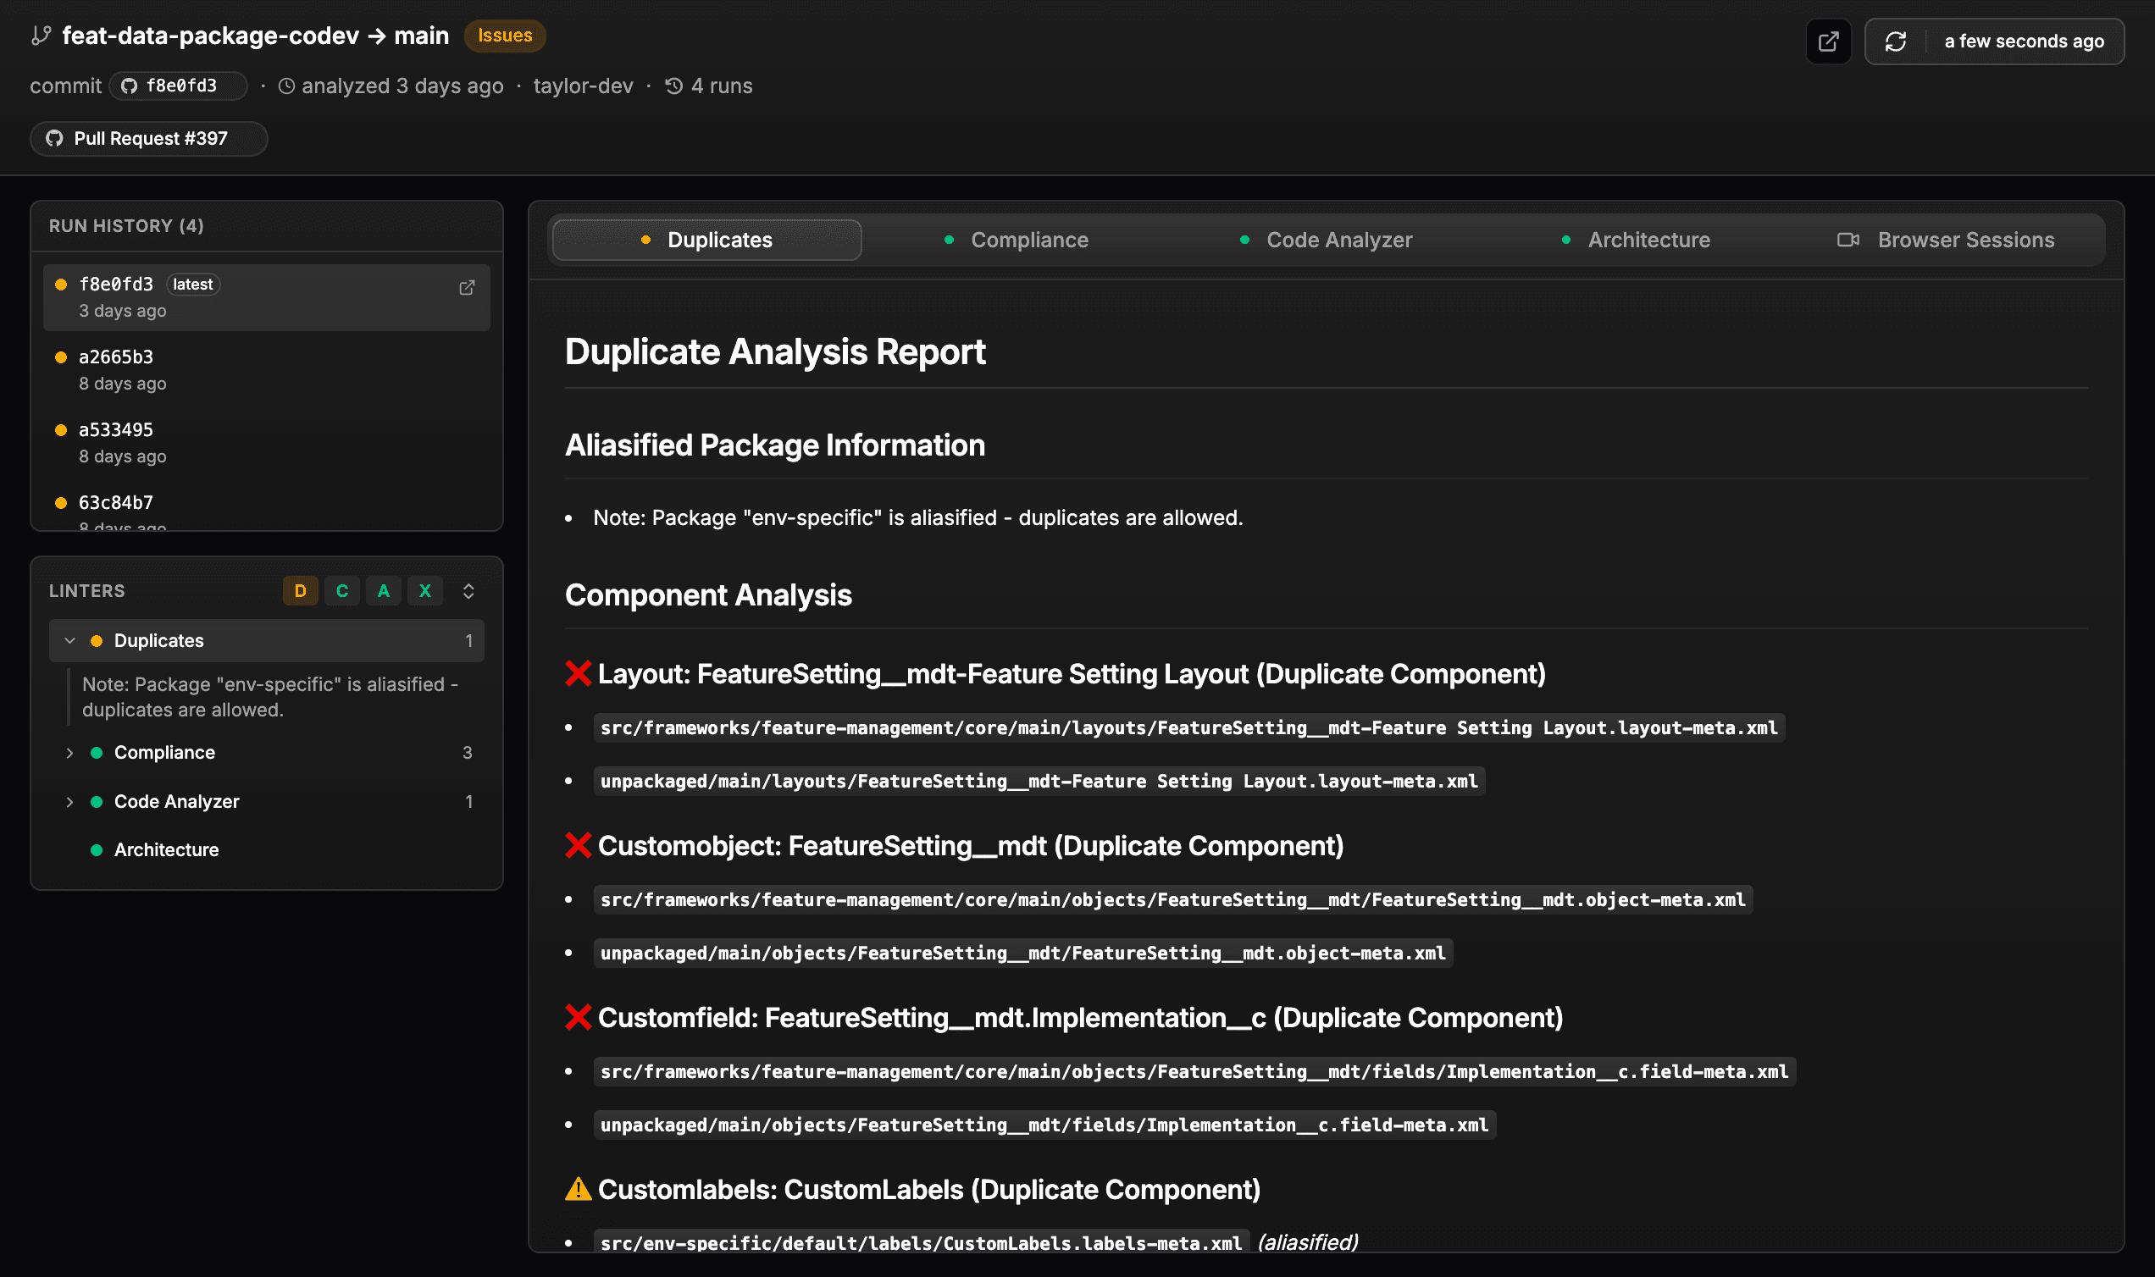Open the Browser Sessions tab
Image resolution: width=2155 pixels, height=1277 pixels.
click(x=1946, y=240)
